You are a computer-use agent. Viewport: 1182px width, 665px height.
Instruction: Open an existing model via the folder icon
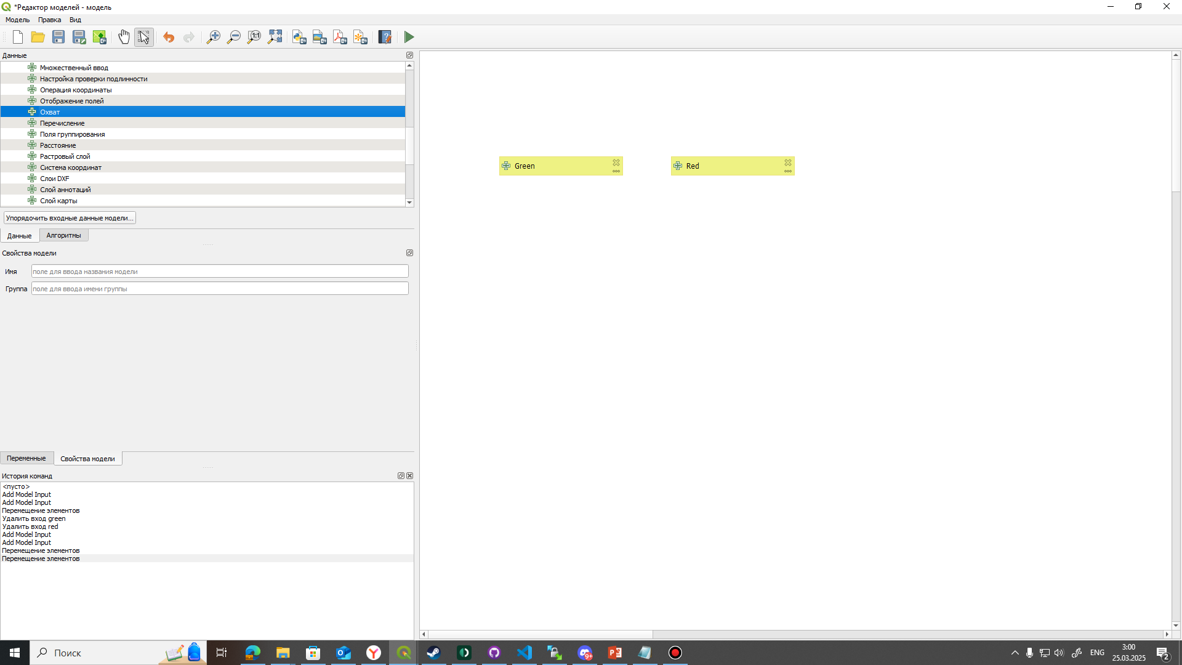tap(38, 38)
